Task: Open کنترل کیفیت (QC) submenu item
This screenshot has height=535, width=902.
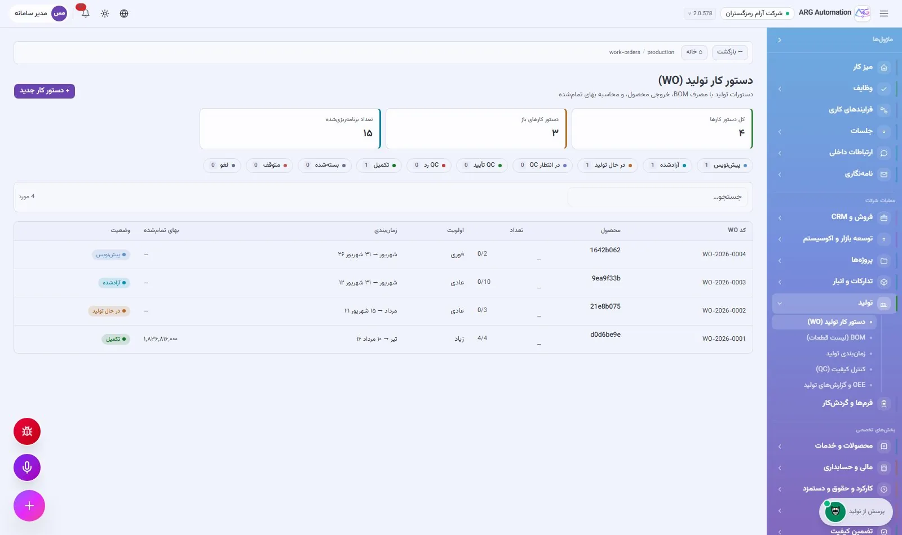Action: [x=841, y=369]
